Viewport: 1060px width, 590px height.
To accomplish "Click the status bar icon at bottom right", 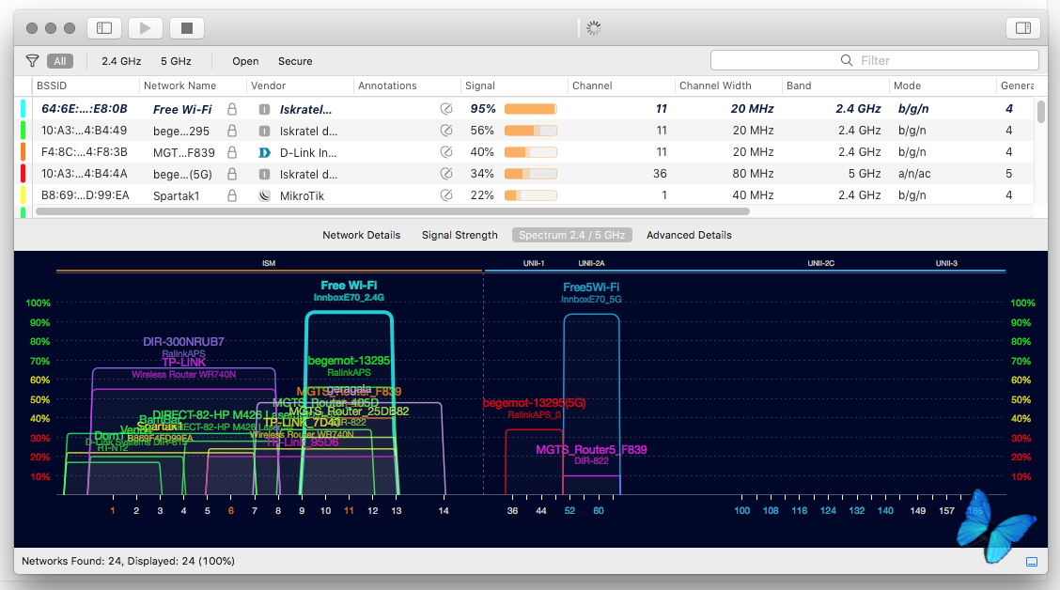I will tap(1031, 562).
